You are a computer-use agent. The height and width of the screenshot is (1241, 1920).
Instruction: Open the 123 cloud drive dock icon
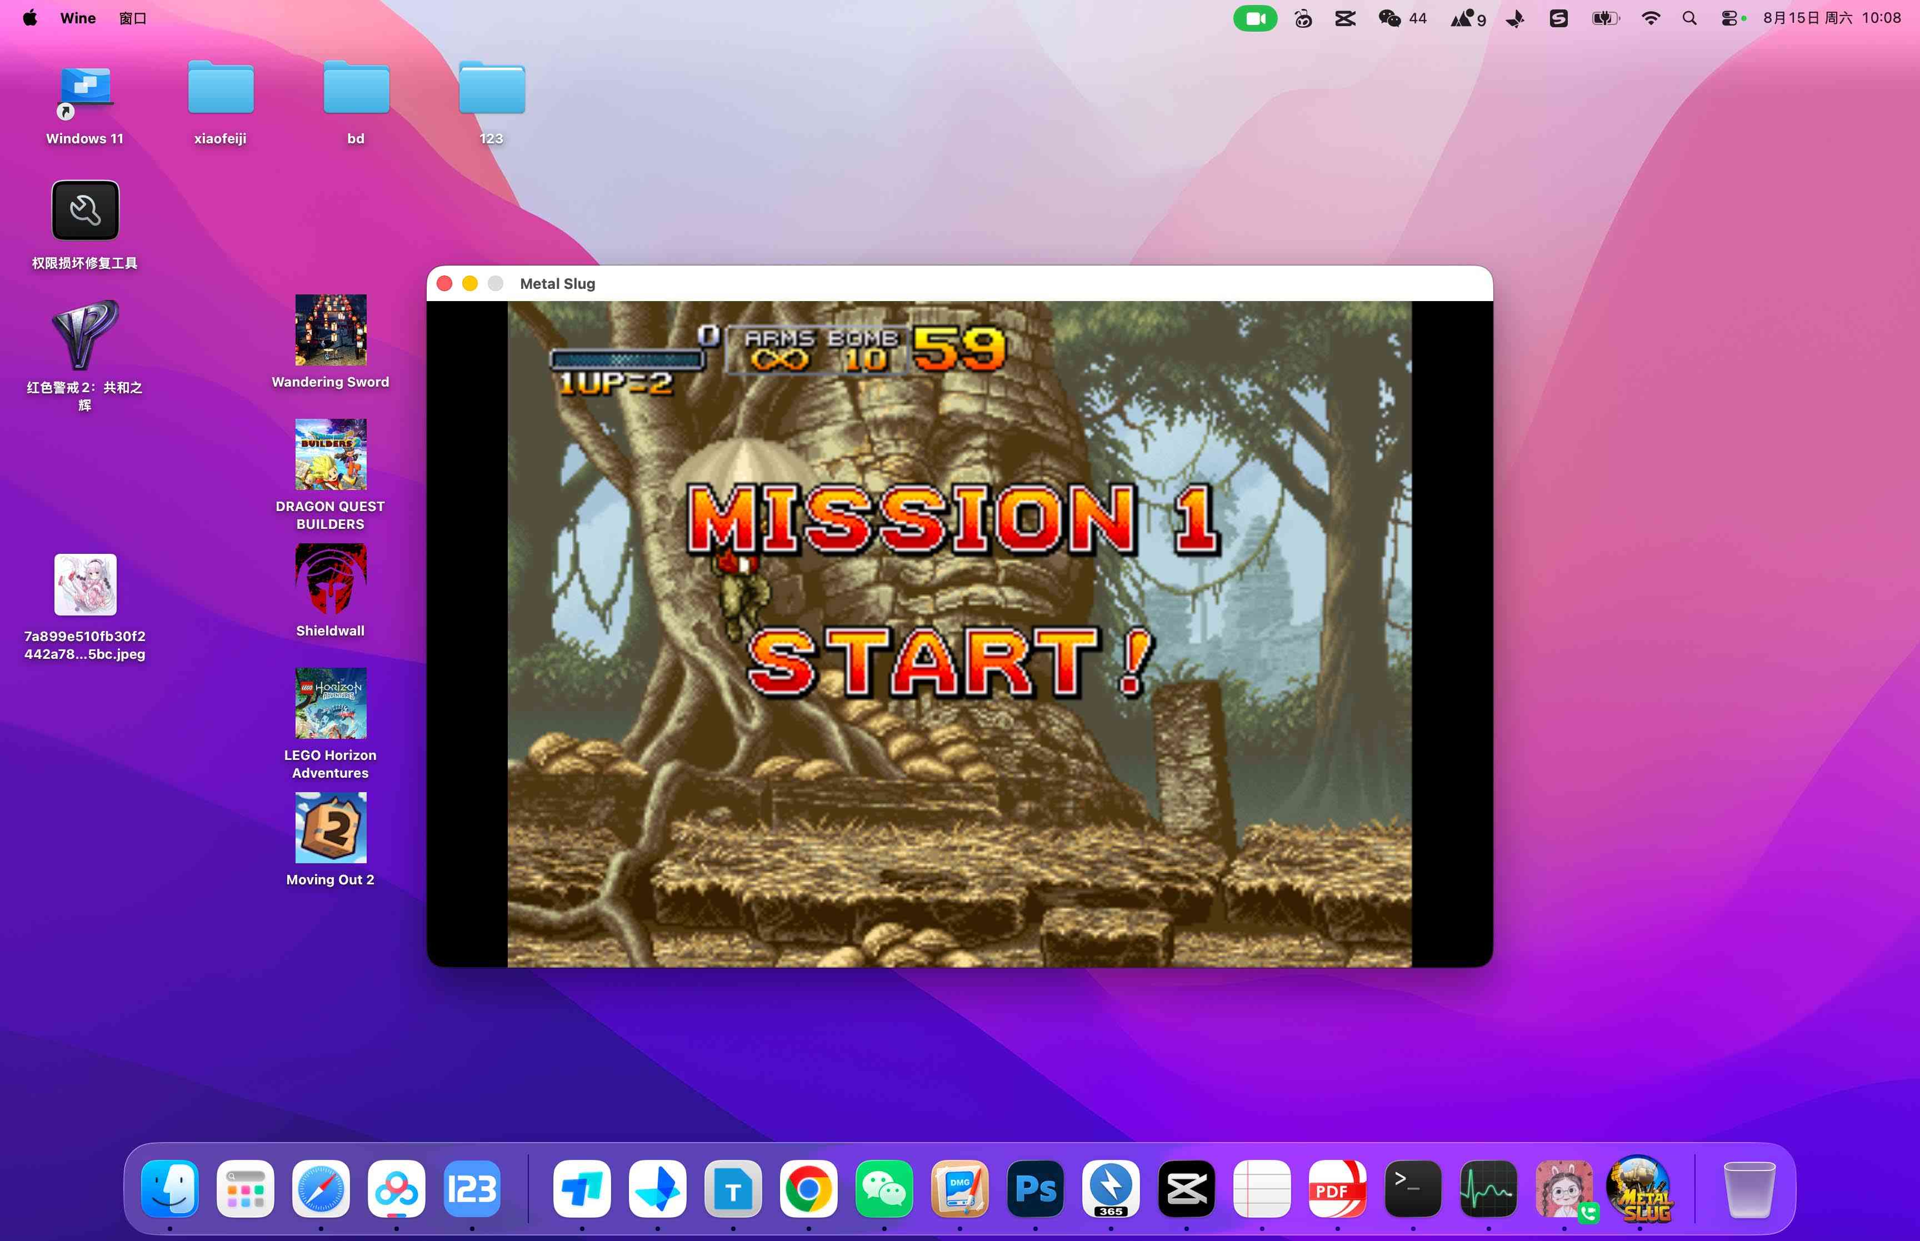[472, 1189]
